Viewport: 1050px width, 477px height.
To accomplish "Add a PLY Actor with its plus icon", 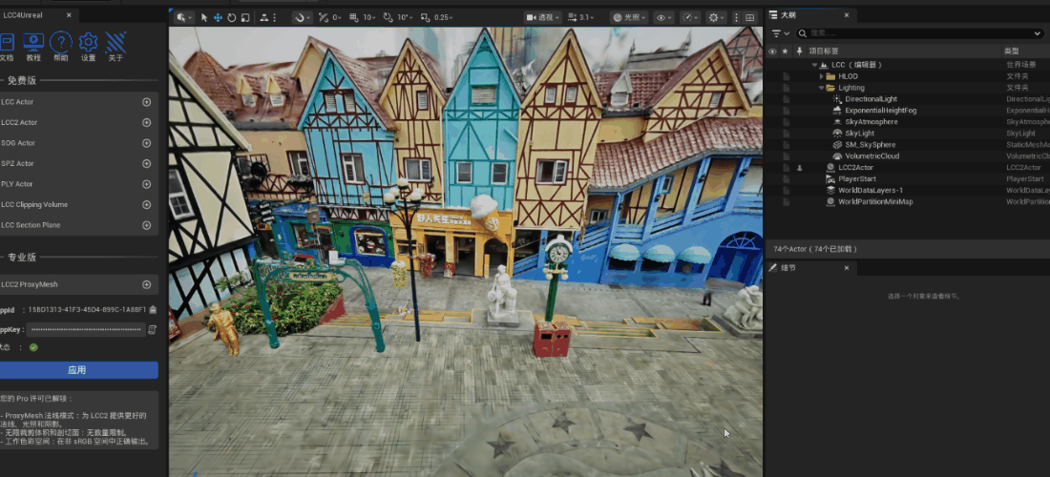I will (x=147, y=184).
